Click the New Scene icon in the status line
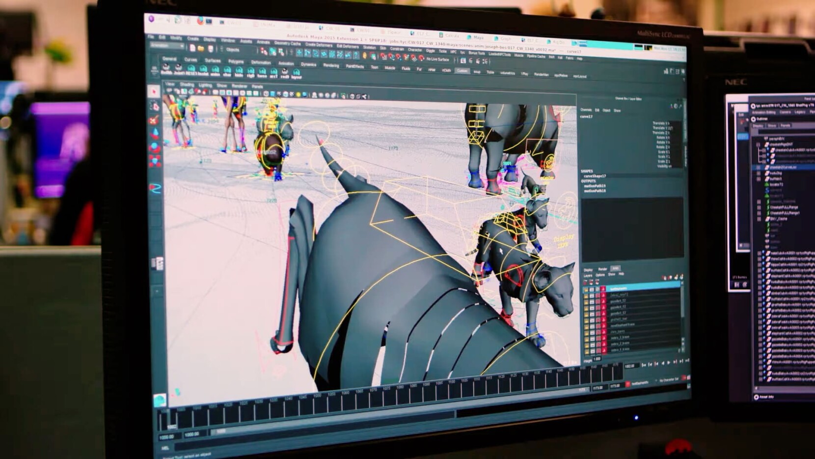The height and width of the screenshot is (459, 815). click(193, 47)
